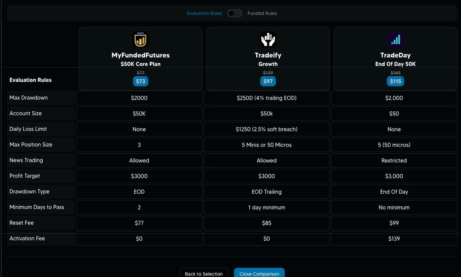This screenshot has height=277, width=461.
Task: Click the crossed-out $77 MyFundedFutures plan price
Action: pos(141,73)
